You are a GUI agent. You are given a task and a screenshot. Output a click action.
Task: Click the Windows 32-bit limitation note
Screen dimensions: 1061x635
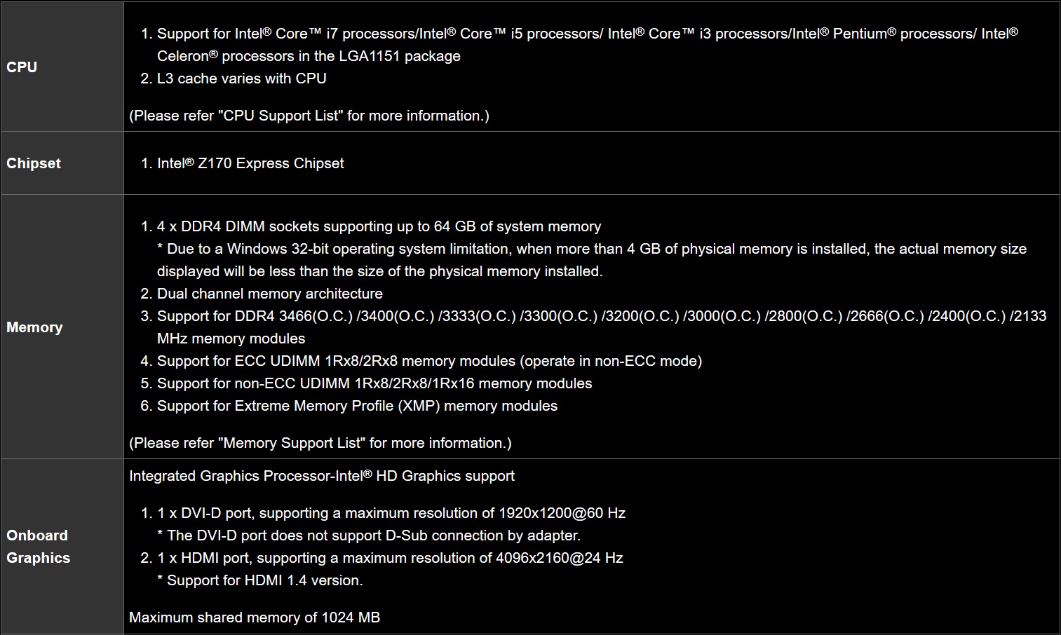(x=591, y=250)
